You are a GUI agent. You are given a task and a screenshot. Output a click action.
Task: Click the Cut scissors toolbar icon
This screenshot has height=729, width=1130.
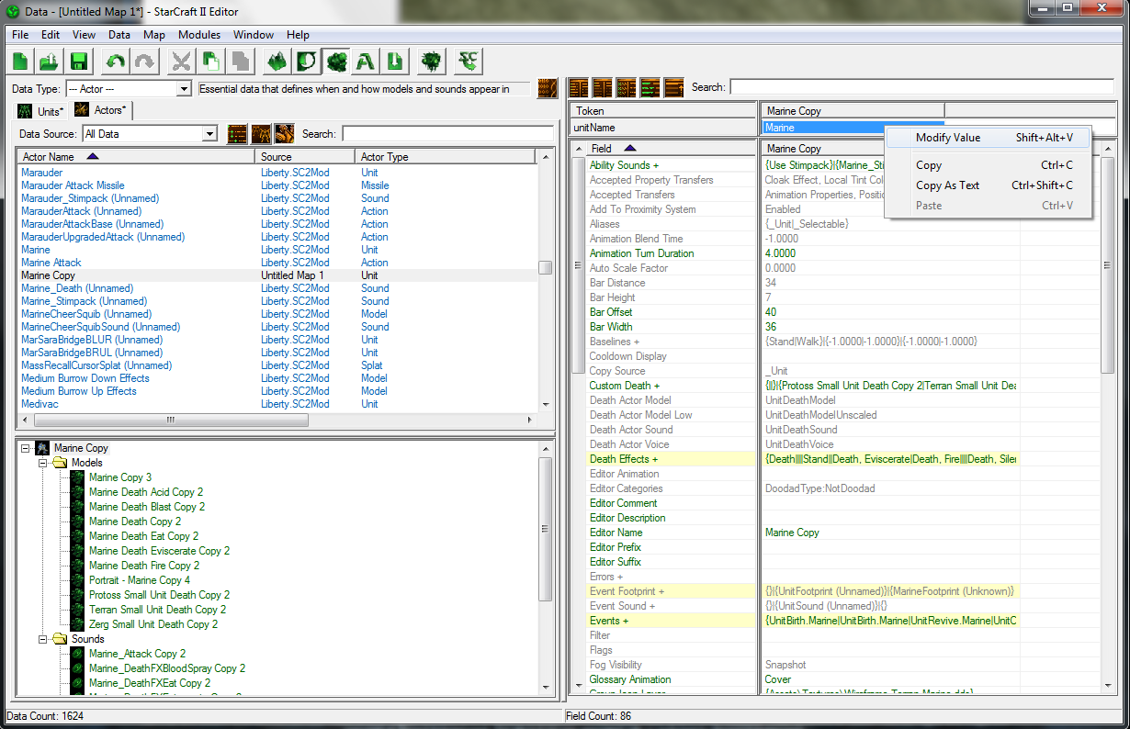coord(181,62)
